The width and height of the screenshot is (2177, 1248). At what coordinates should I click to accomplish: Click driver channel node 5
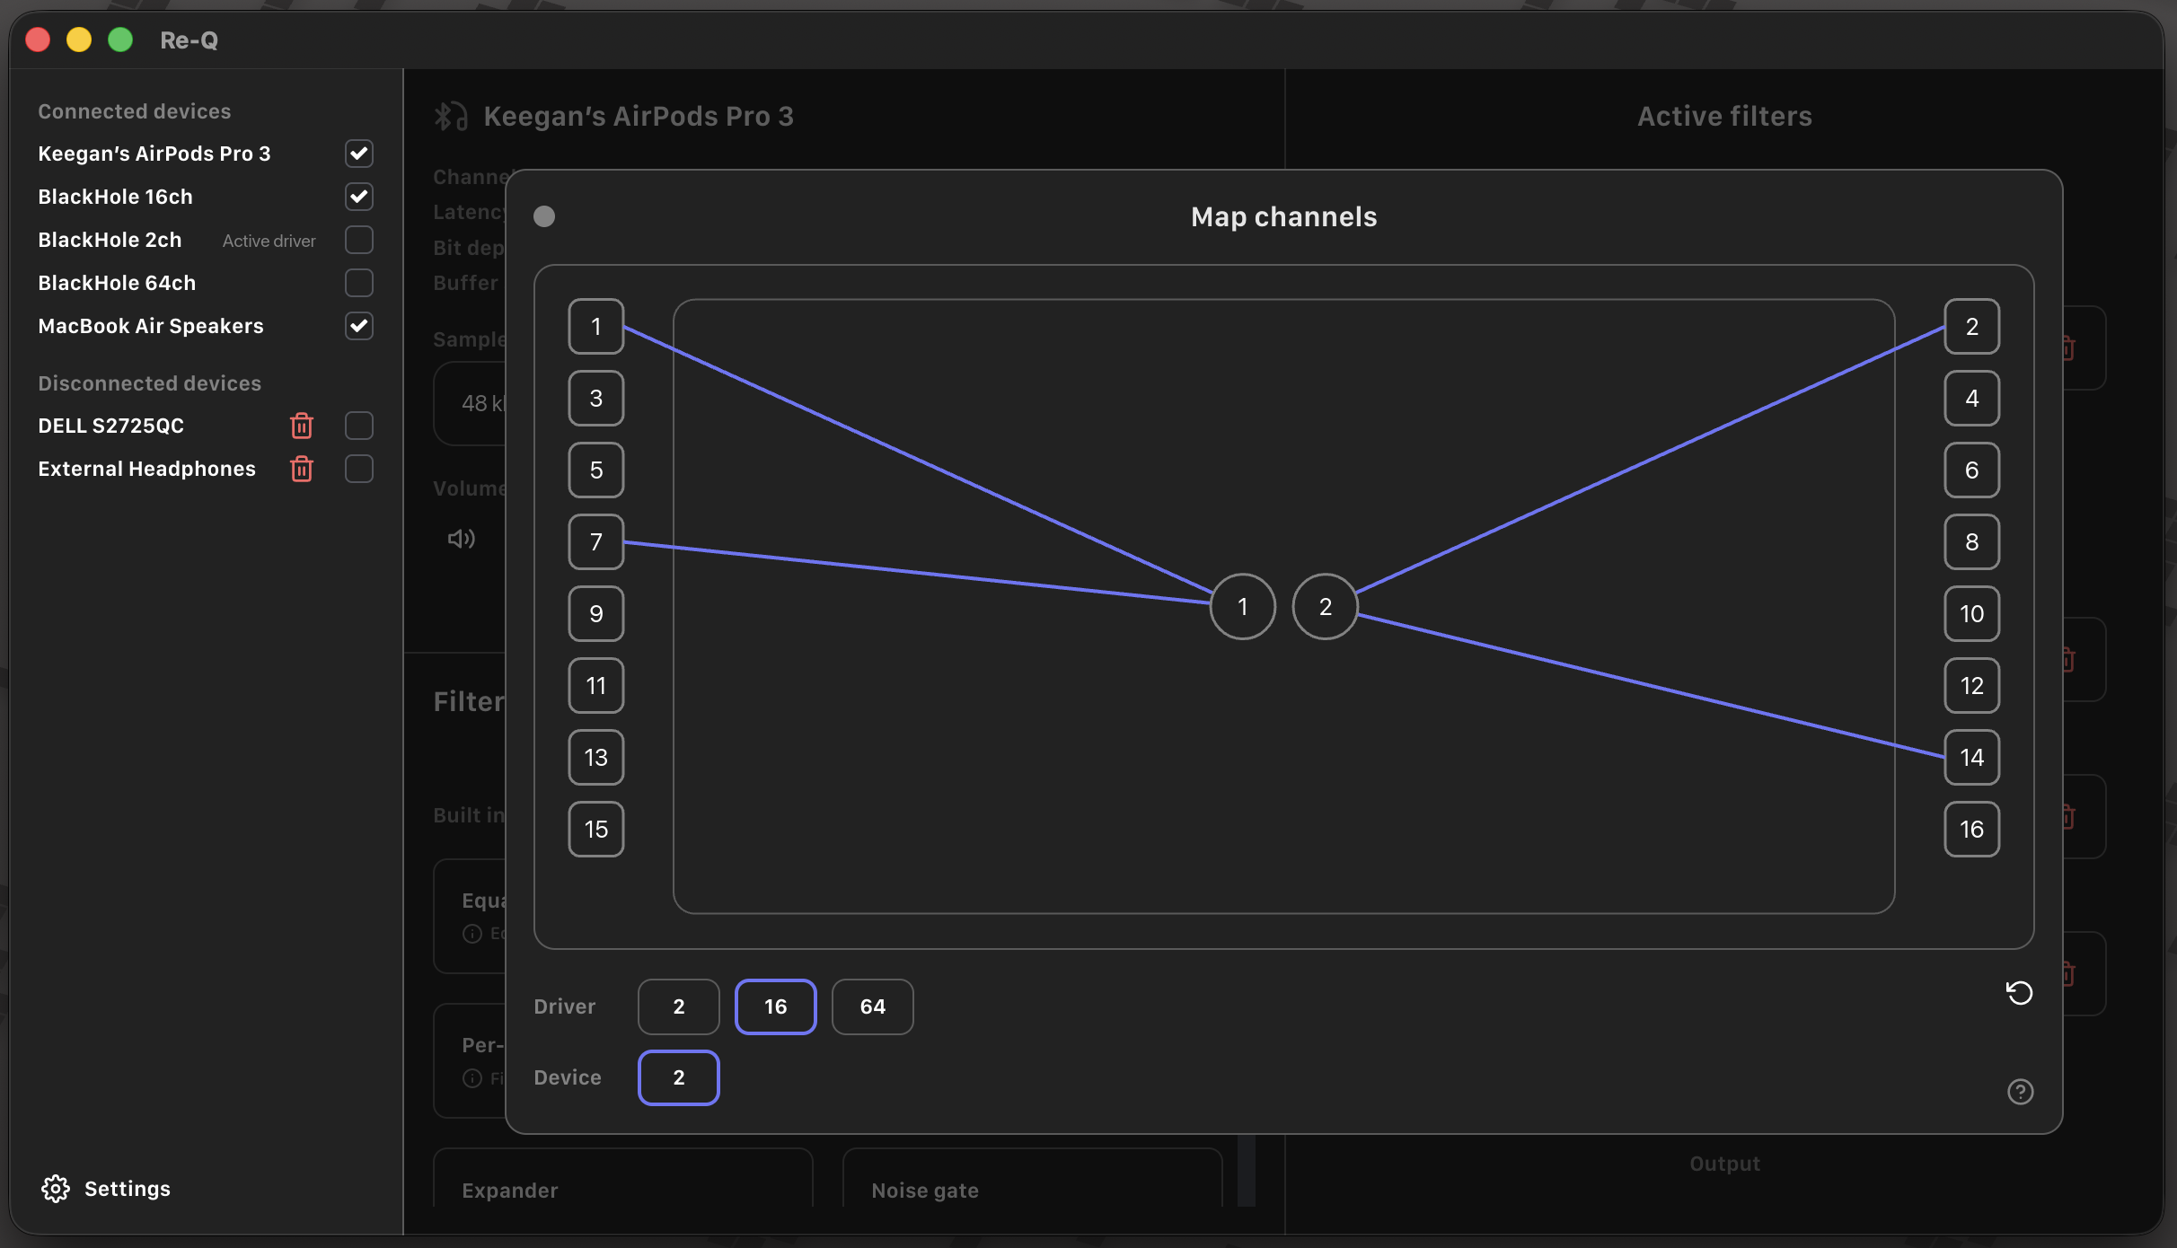click(x=596, y=470)
